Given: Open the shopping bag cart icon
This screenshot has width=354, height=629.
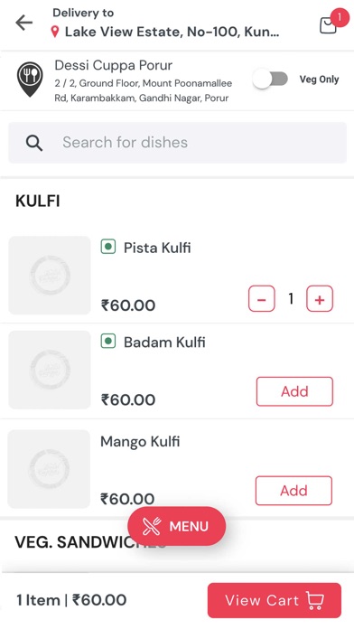Looking at the screenshot, I should [328, 25].
